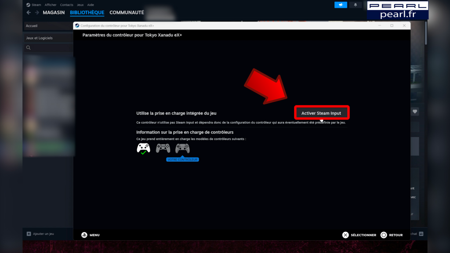Click the cross Sélectionner button icon
This screenshot has height=253, width=450.
(x=345, y=235)
